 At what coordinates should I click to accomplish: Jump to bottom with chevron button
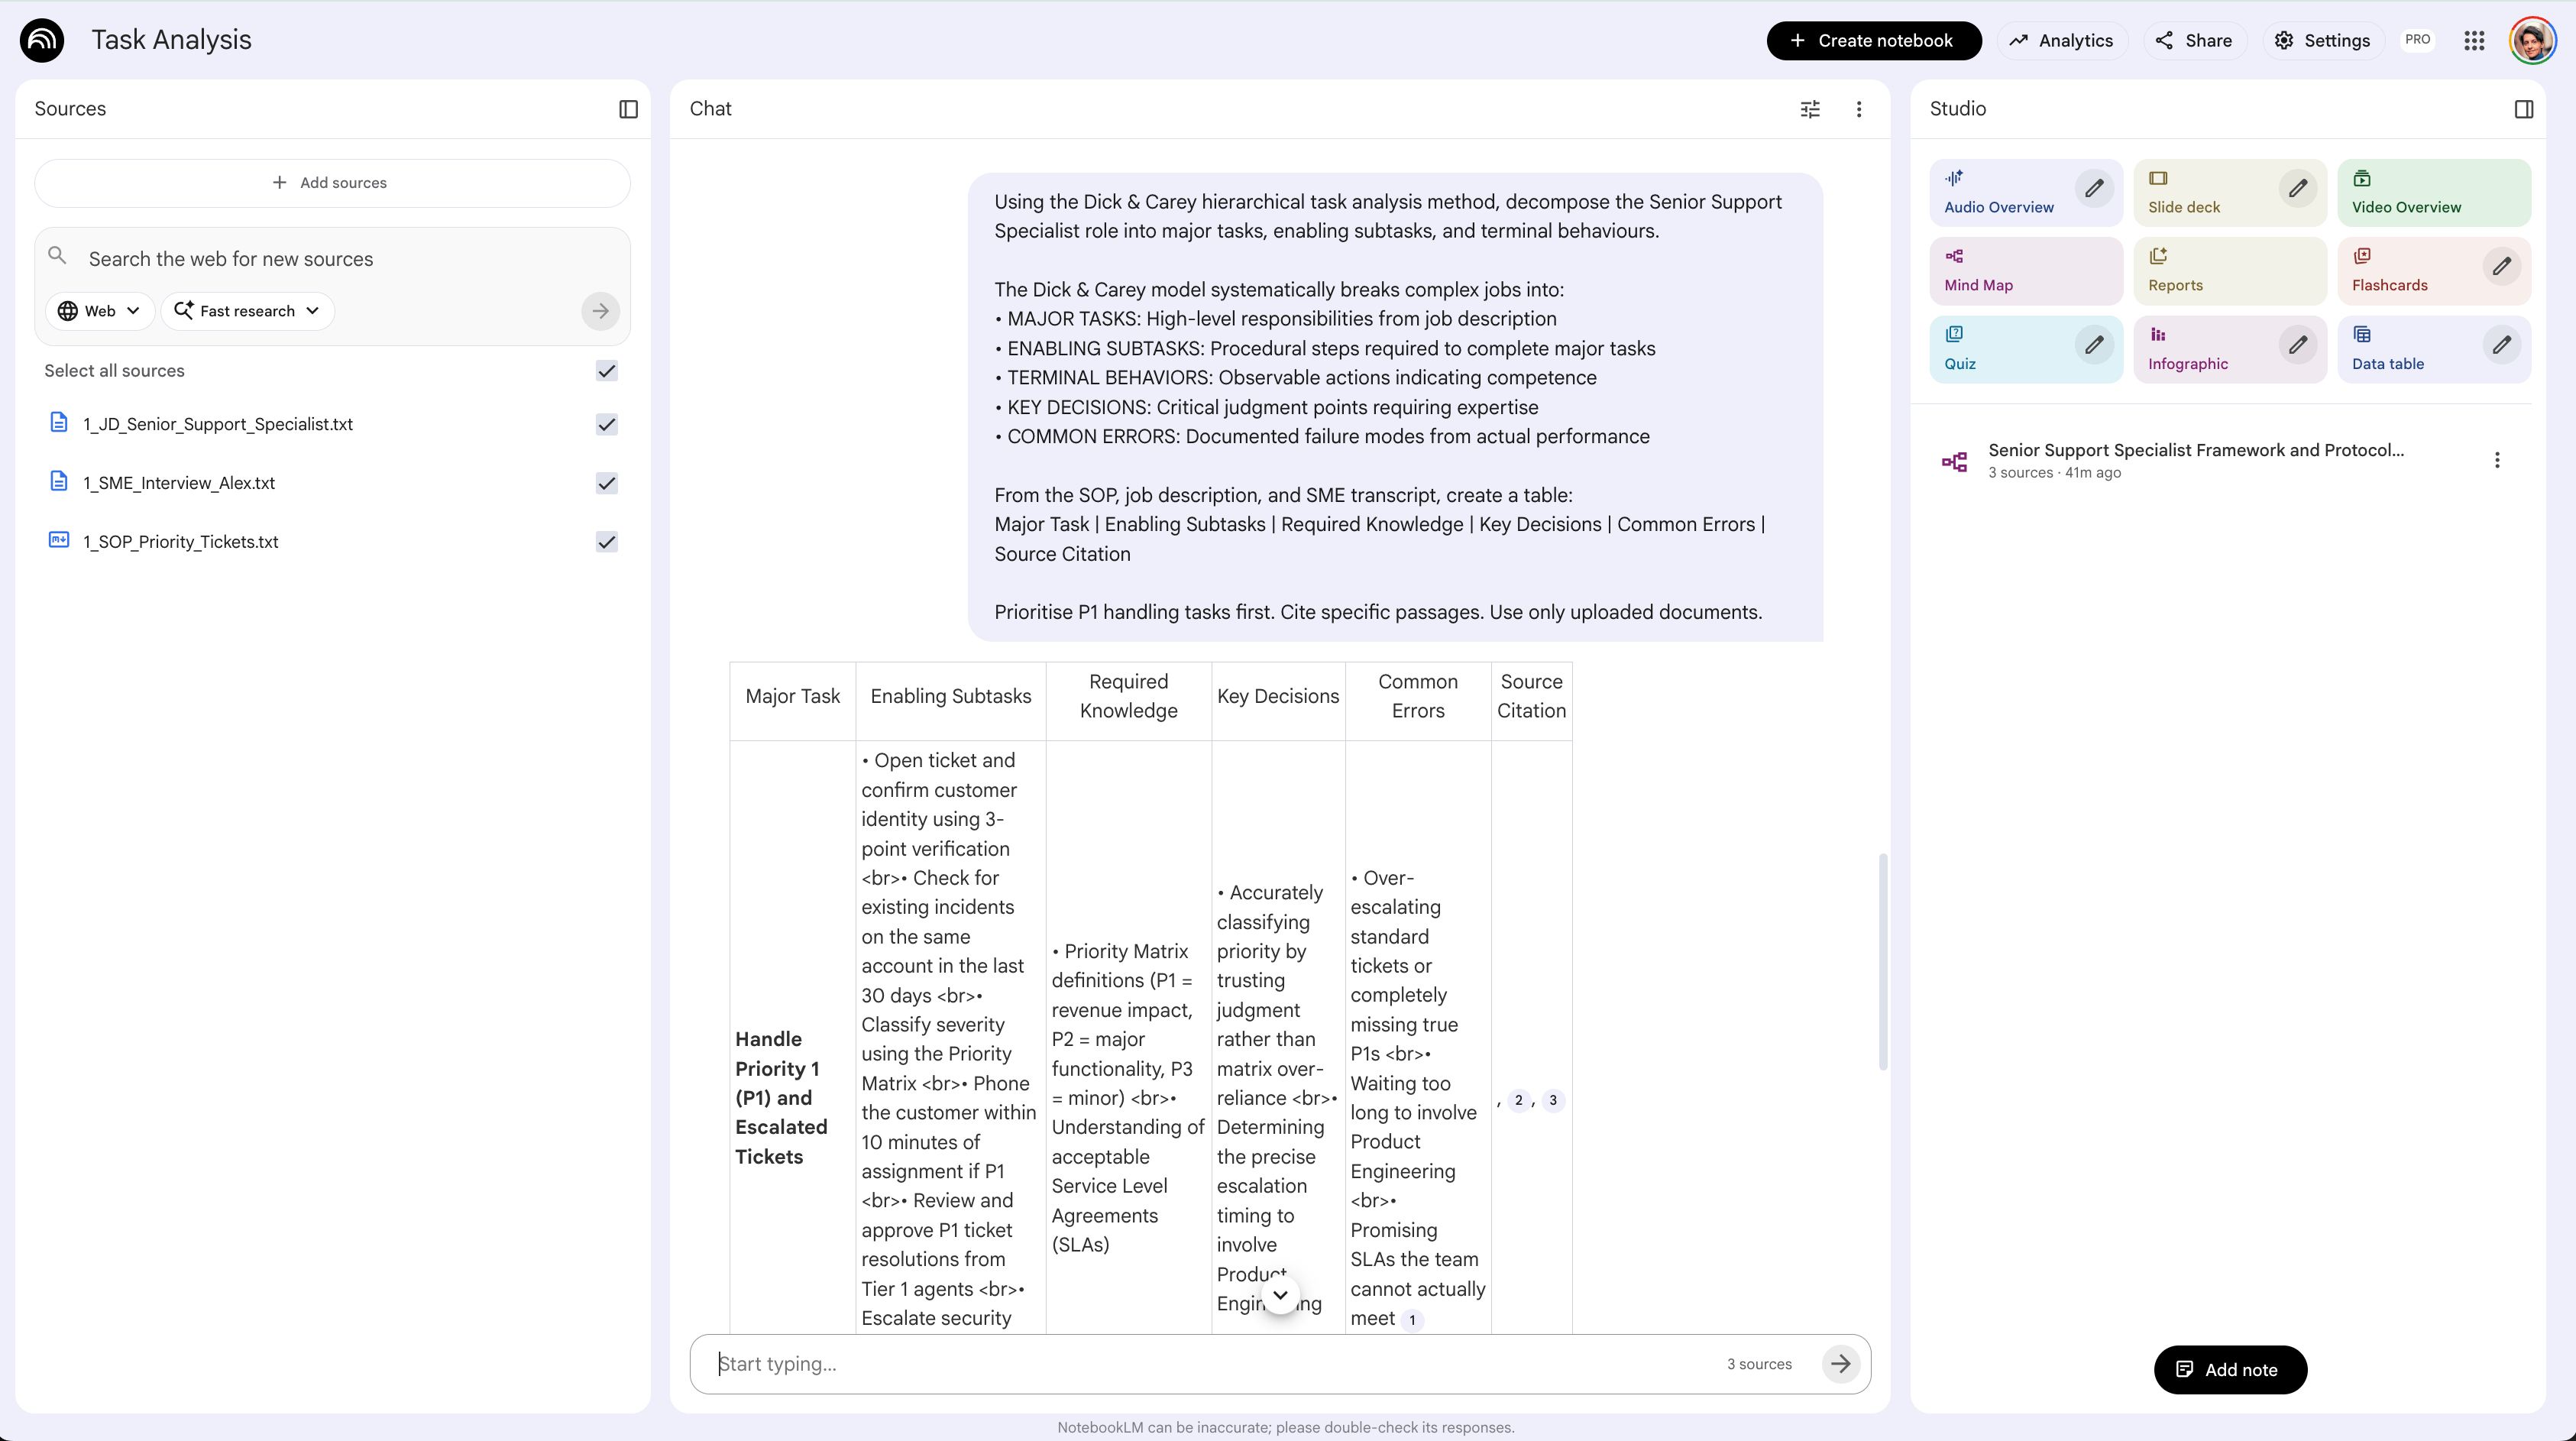[x=1280, y=1295]
